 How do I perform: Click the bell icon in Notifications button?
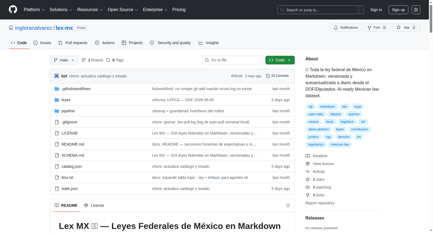[x=336, y=28]
